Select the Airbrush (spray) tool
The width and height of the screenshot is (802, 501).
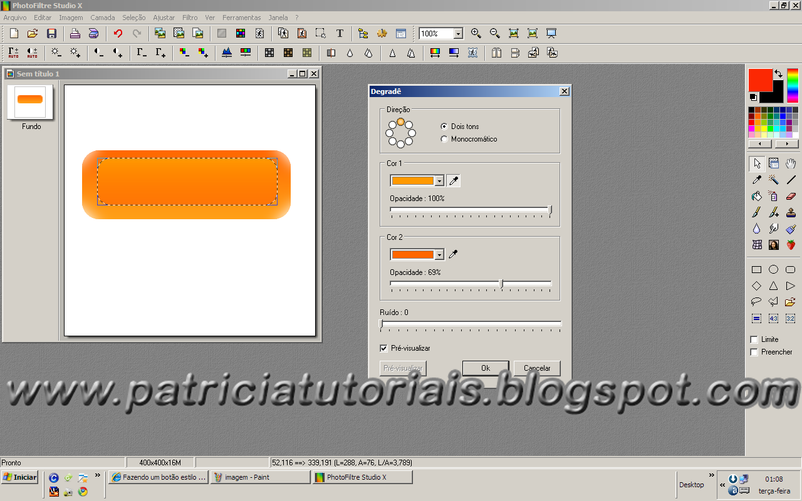(x=774, y=196)
